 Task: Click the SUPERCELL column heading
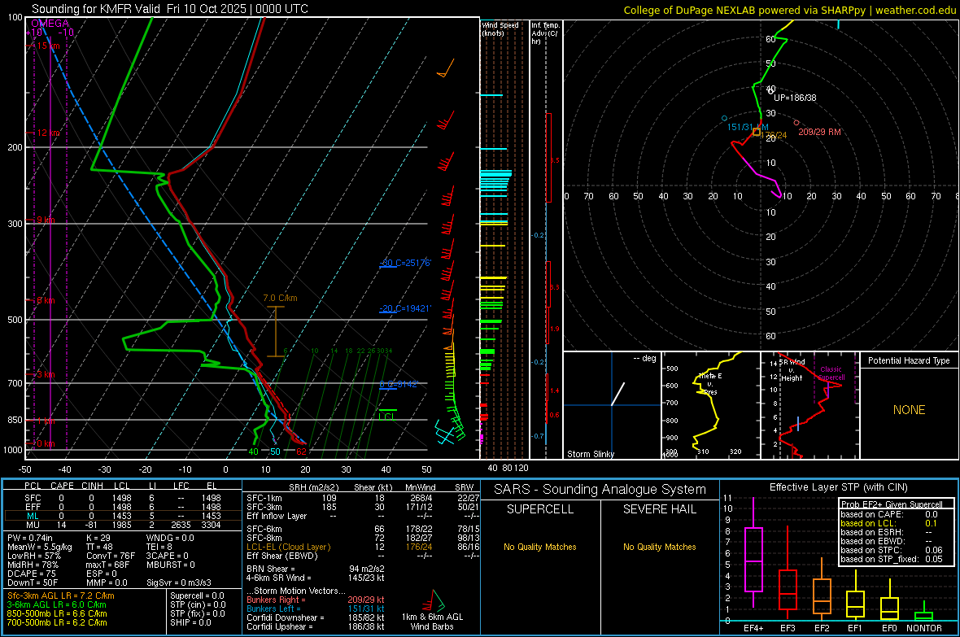tap(540, 509)
